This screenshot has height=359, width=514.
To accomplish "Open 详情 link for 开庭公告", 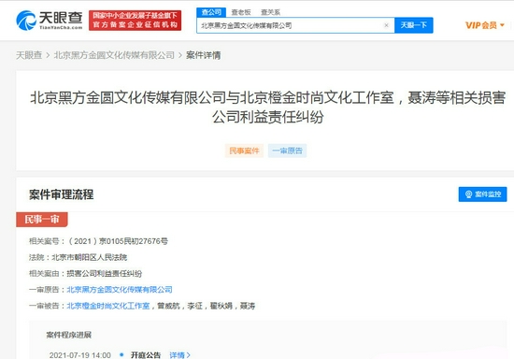I will (179, 355).
